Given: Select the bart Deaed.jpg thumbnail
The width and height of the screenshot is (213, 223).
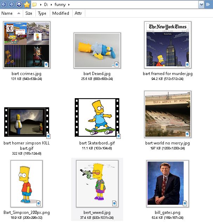Looking at the screenshot, I should (x=97, y=50).
